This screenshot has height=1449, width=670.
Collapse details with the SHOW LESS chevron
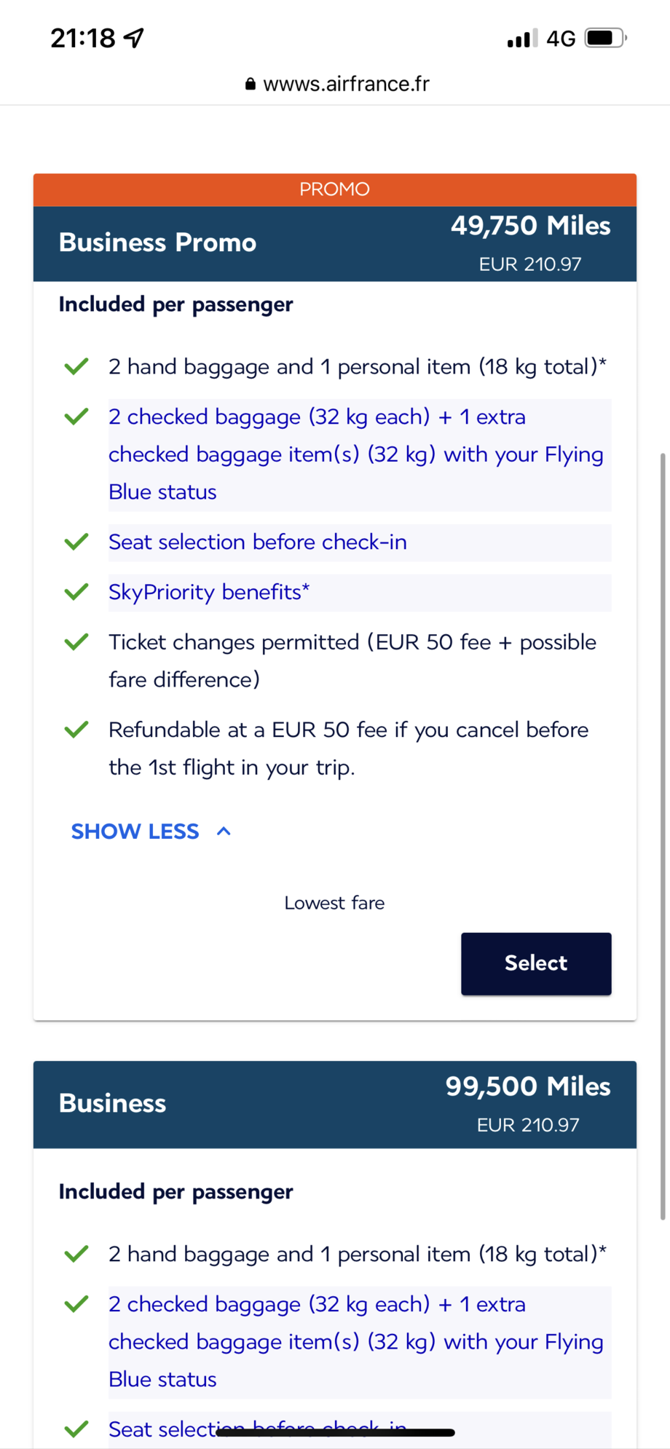224,832
